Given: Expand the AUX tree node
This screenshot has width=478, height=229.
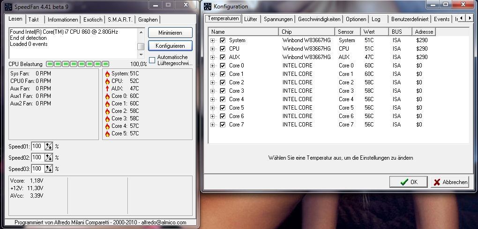Looking at the screenshot, I should pyautogui.click(x=212, y=57).
